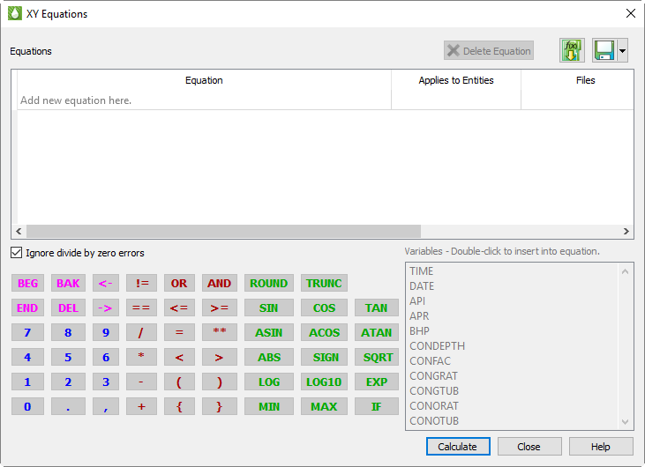The height and width of the screenshot is (467, 645).
Task: Click the variables list scroll down arrow
Action: point(626,422)
